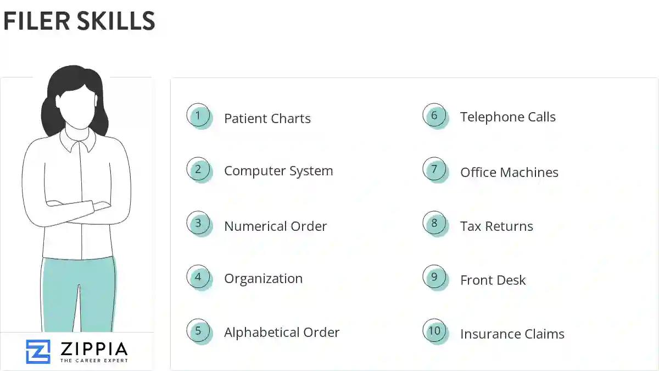The width and height of the screenshot is (659, 371).
Task: Click the Zippia Z logo icon
Action: coord(38,352)
